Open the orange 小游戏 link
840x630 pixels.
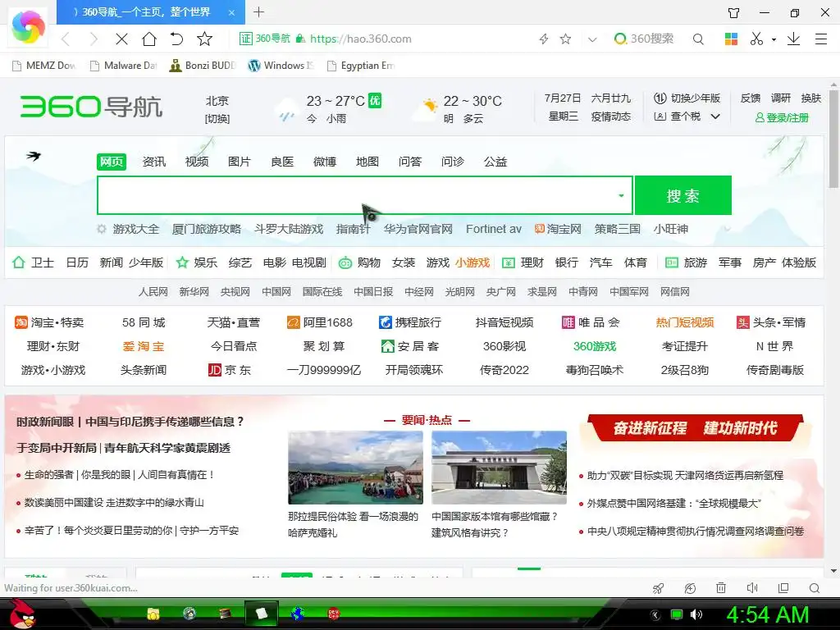[472, 262]
